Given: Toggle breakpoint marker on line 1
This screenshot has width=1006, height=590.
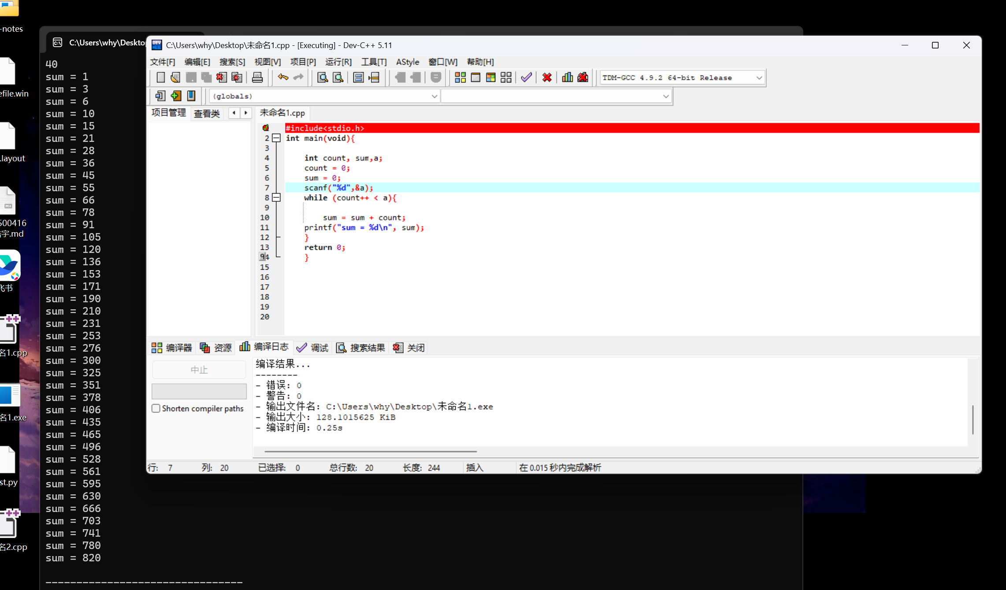Looking at the screenshot, I should [x=266, y=128].
